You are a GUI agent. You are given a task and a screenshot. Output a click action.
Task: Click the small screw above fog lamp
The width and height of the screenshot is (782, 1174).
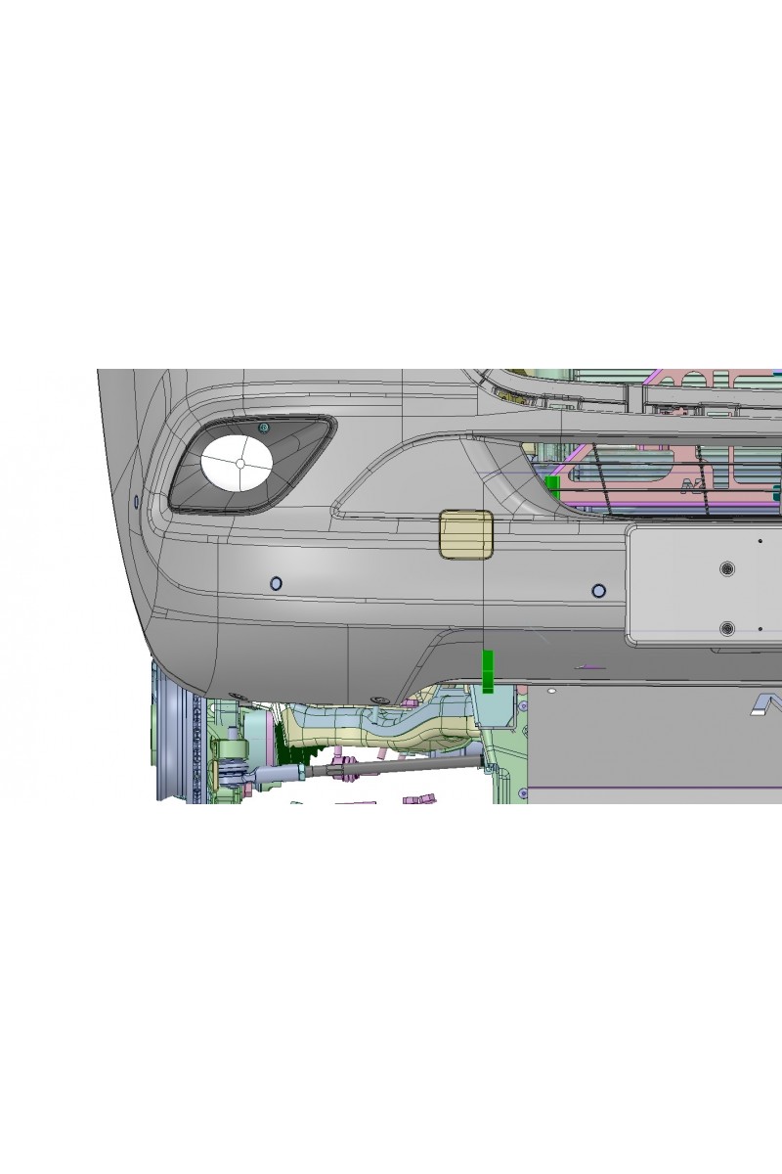pos(263,428)
